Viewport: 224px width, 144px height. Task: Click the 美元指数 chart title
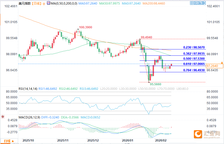[x=25, y=4]
